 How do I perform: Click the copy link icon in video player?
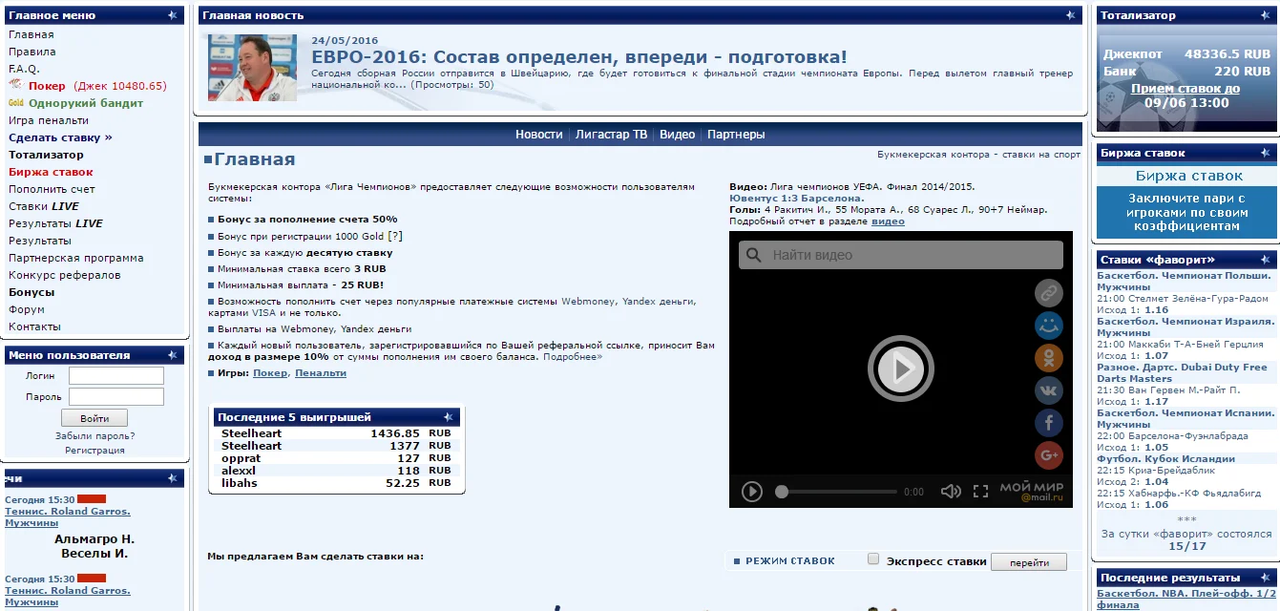point(1049,293)
